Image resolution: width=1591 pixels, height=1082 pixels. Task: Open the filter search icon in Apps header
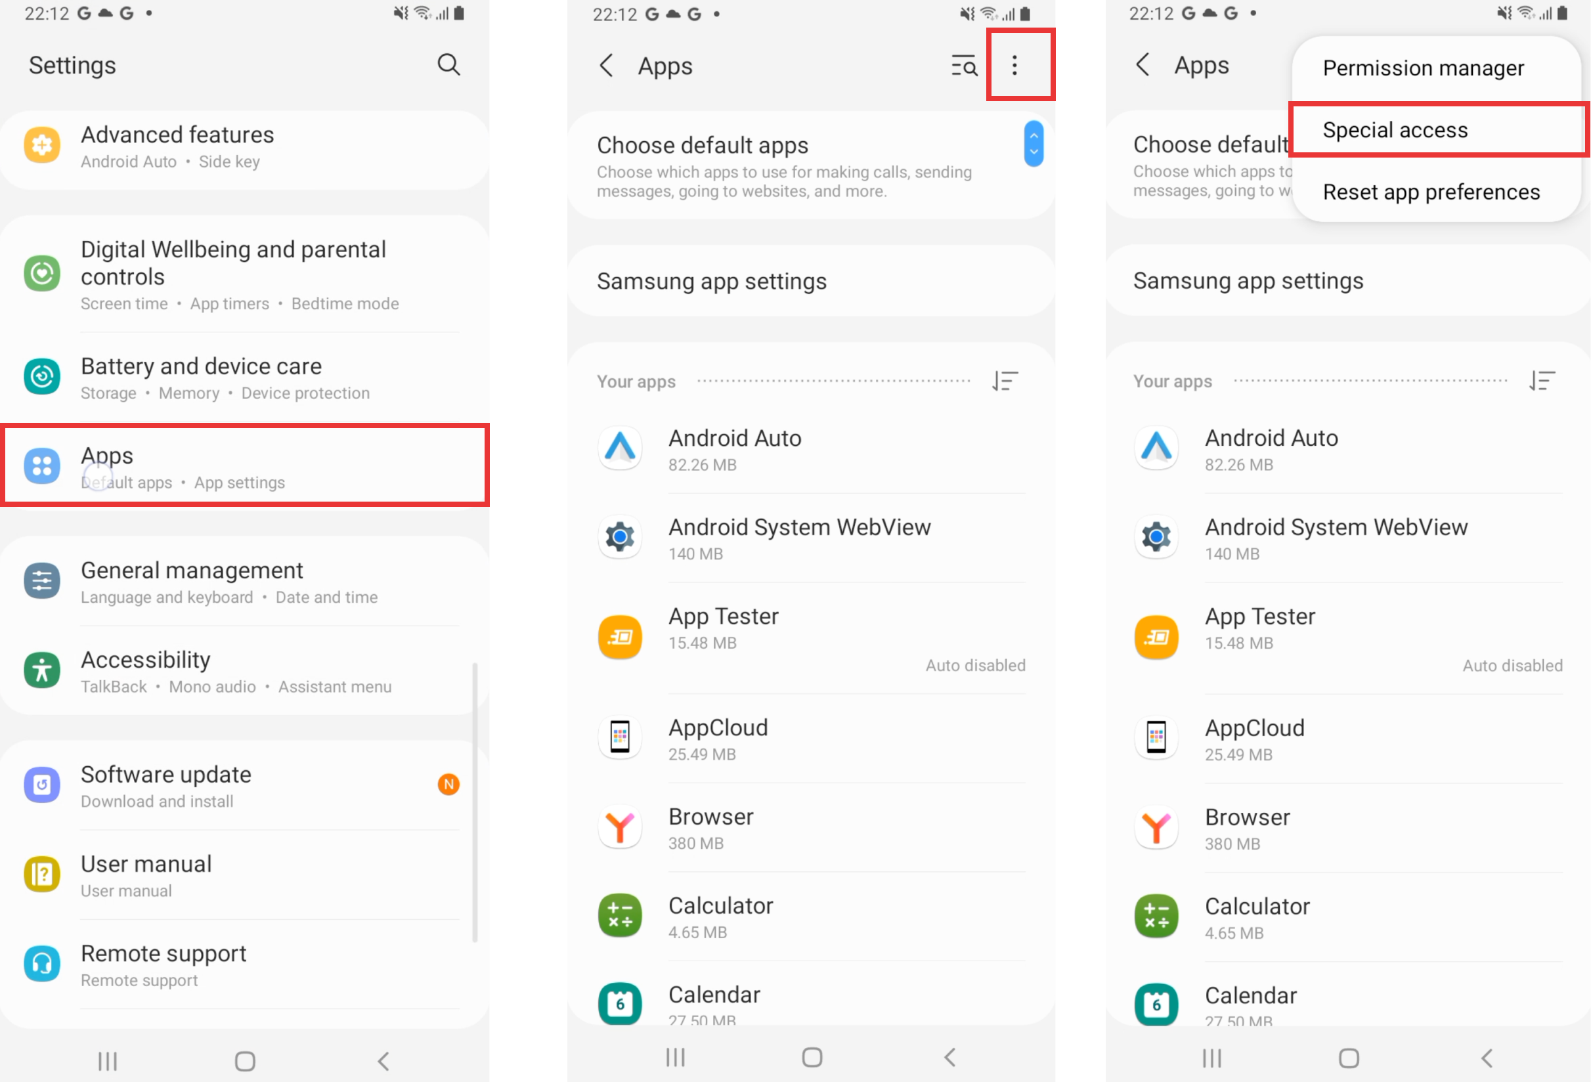pos(964,66)
